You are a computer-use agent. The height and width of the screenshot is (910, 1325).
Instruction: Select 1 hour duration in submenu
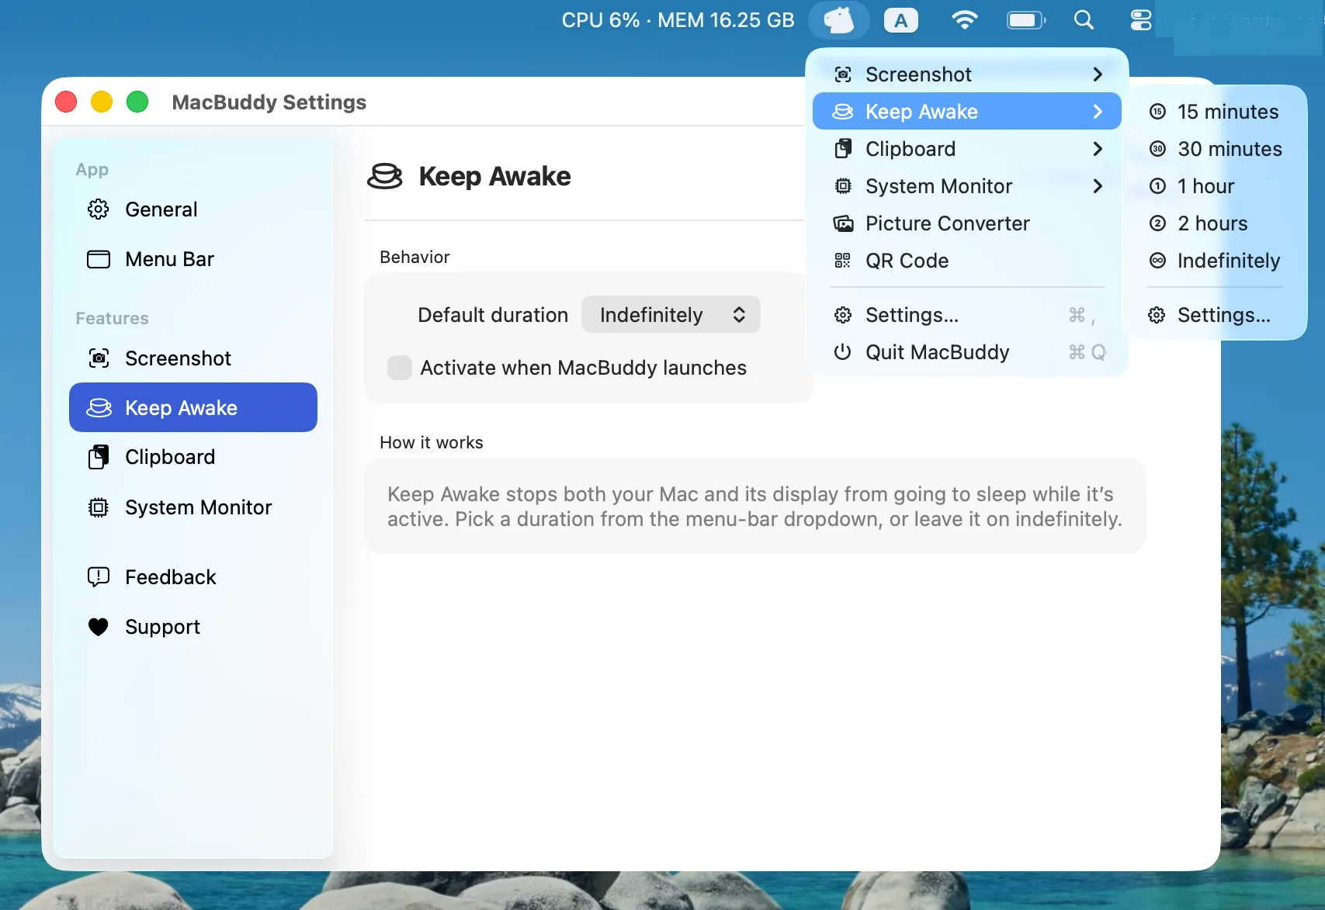pyautogui.click(x=1215, y=186)
